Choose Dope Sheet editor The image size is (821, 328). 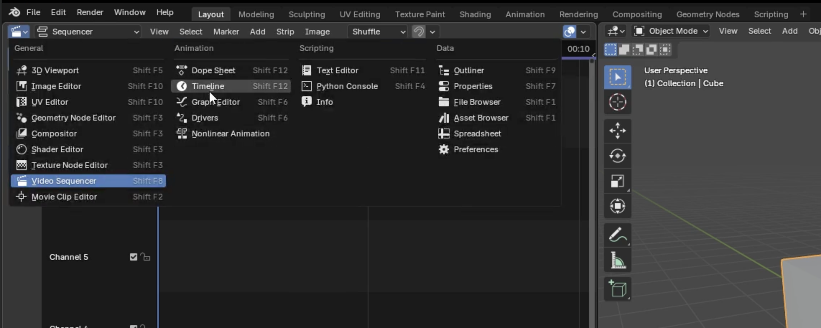coord(231,70)
